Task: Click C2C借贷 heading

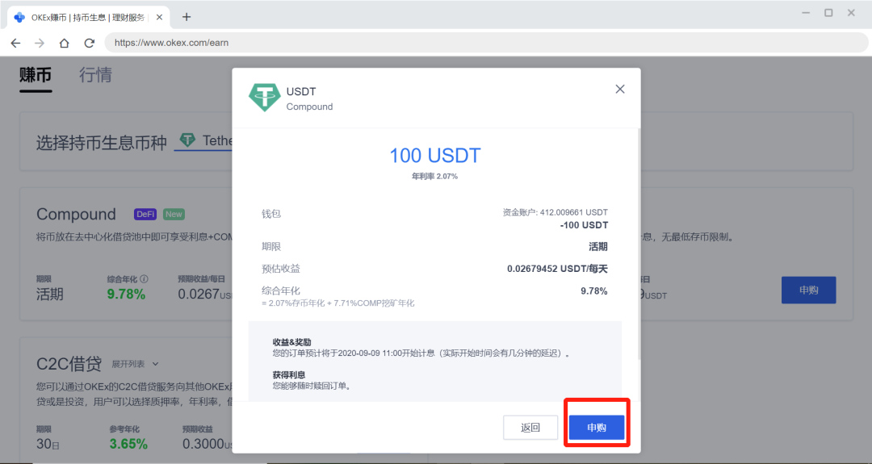Action: (69, 364)
